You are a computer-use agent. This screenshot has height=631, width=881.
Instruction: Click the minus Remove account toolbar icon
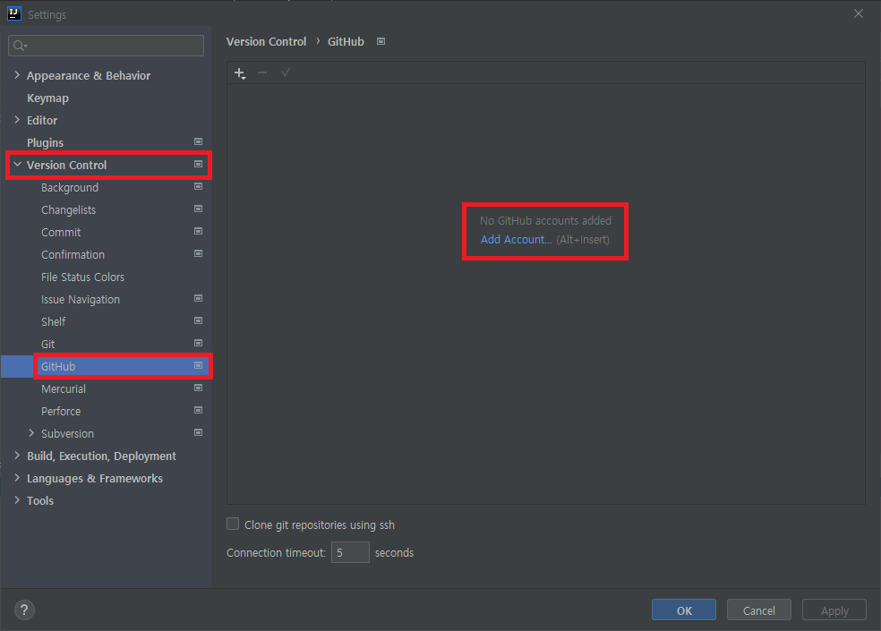(x=261, y=72)
